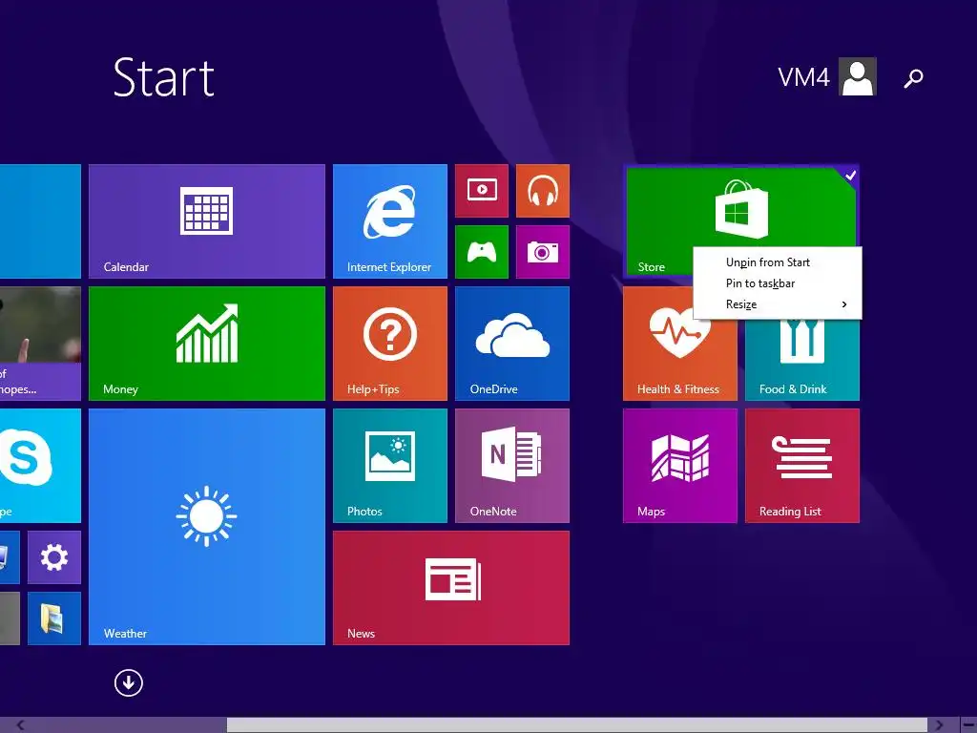Open the File Explorer folder tile
This screenshot has width=977, height=733.
[54, 618]
